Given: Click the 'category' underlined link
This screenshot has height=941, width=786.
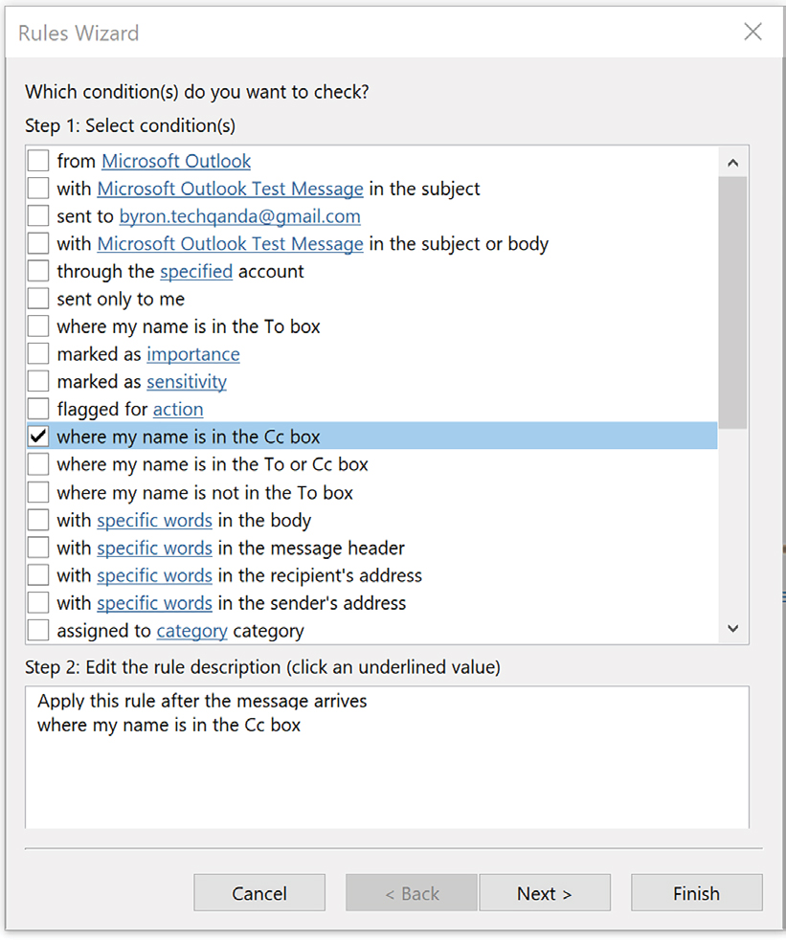Looking at the screenshot, I should [191, 631].
